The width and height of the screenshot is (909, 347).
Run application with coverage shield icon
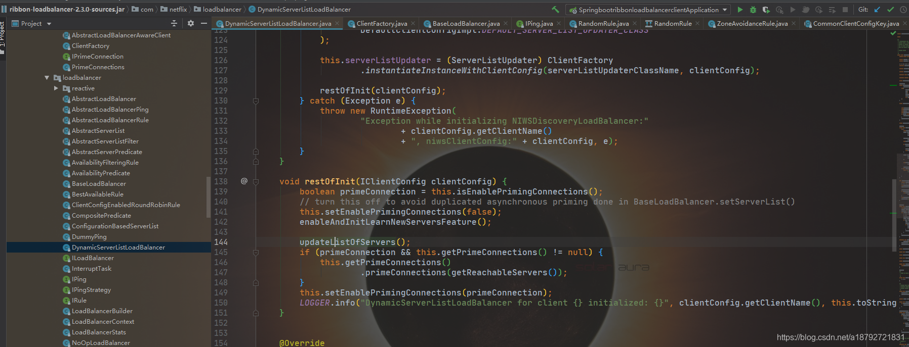[766, 10]
